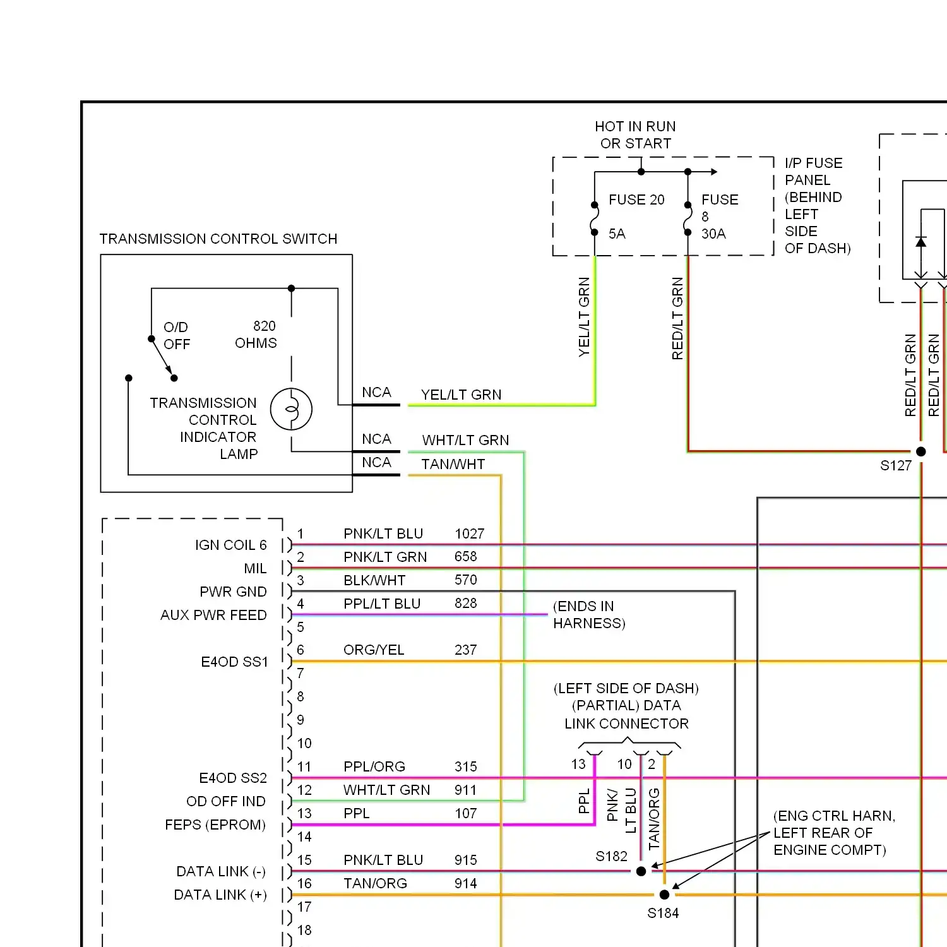The width and height of the screenshot is (947, 947).
Task: Select the 'DATA LINK (+)' pin label
Action: coord(220,895)
